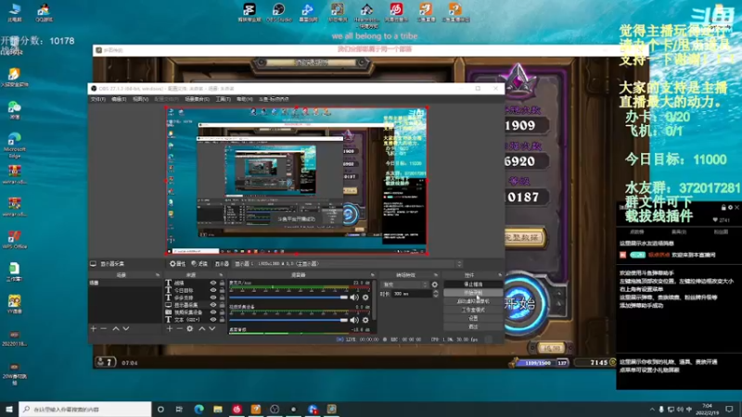Open NetEase Cloud Music desktop shortcut
Screen dimensions: 742x417
point(396,12)
